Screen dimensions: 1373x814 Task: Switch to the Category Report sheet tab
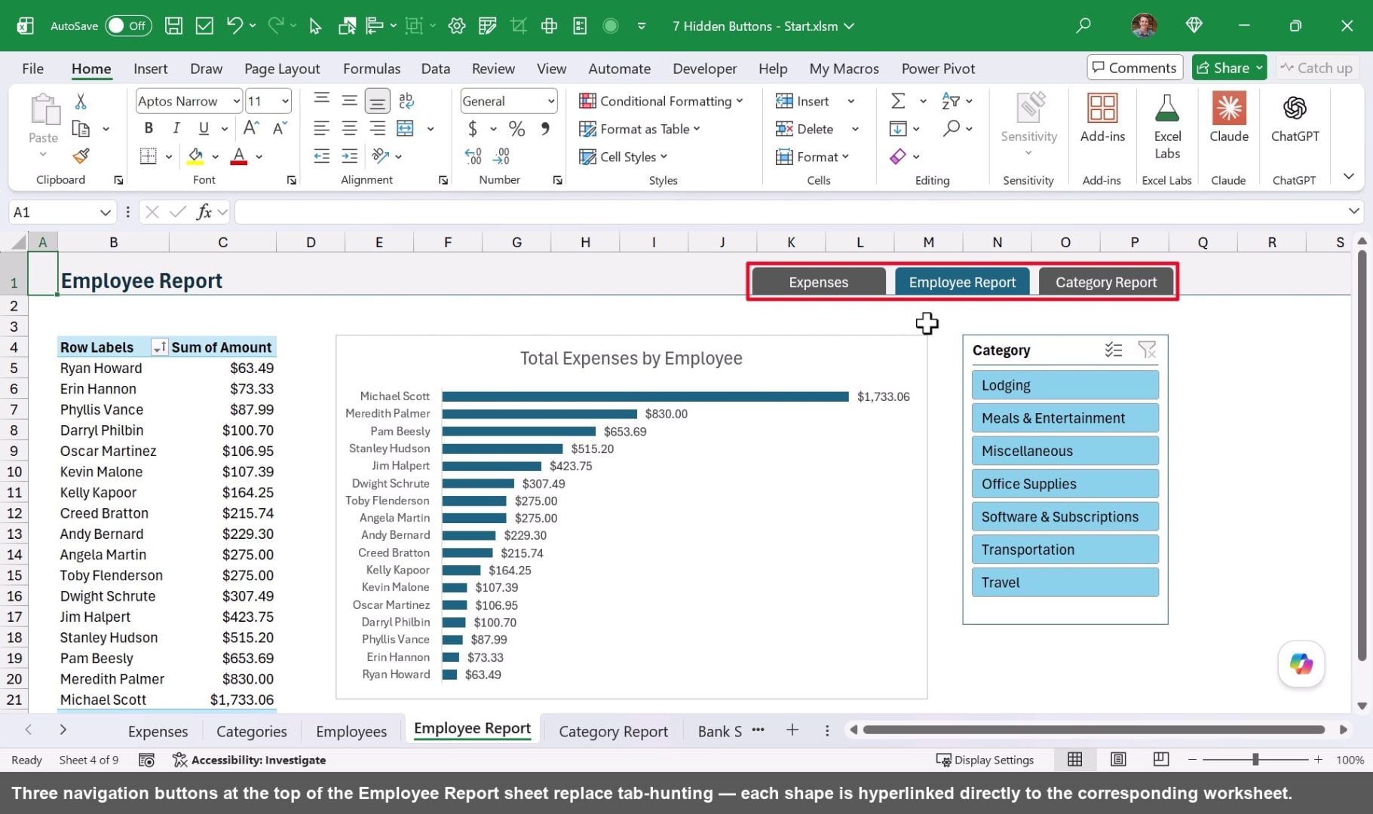click(x=613, y=731)
